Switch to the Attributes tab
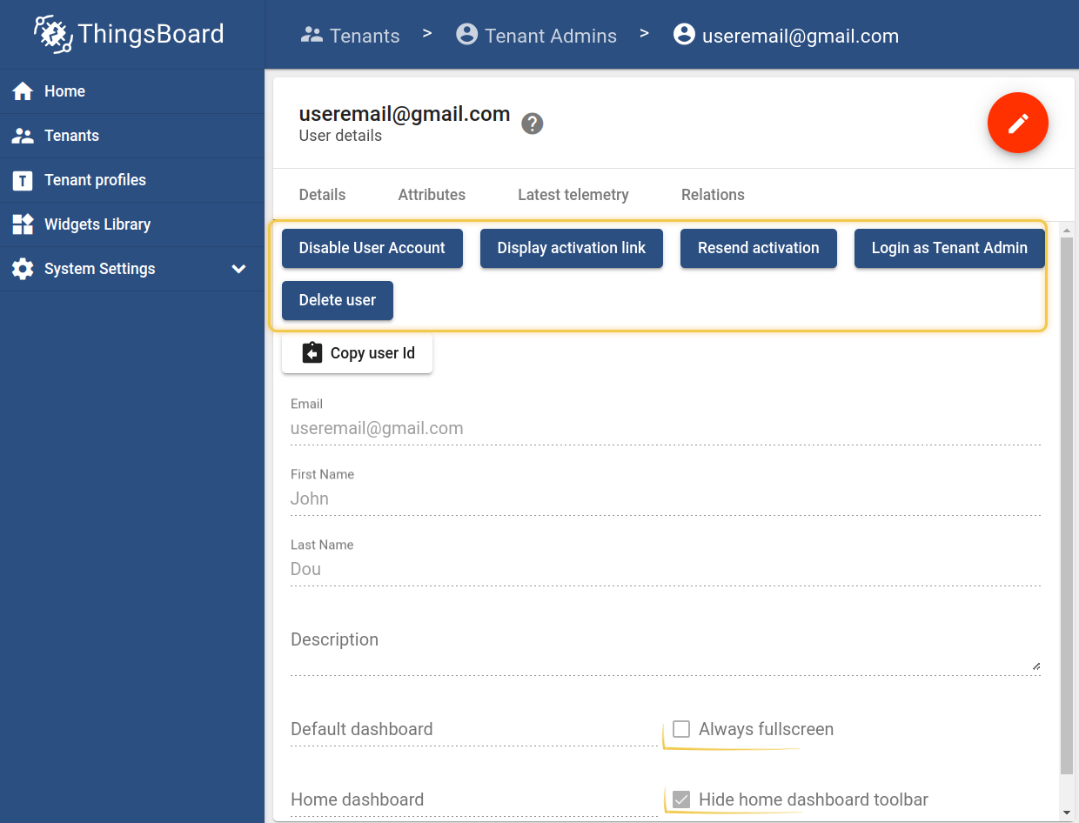This screenshot has width=1079, height=823. click(x=432, y=195)
